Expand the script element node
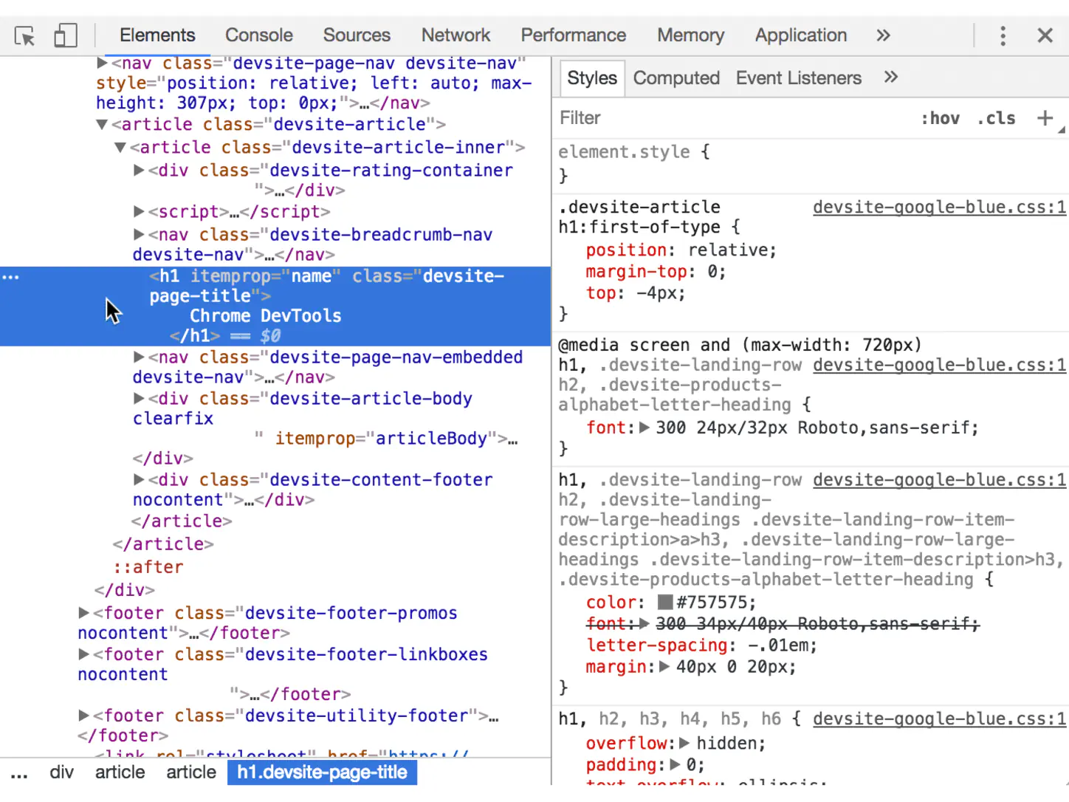Viewport: 1069px width, 802px height. [139, 212]
